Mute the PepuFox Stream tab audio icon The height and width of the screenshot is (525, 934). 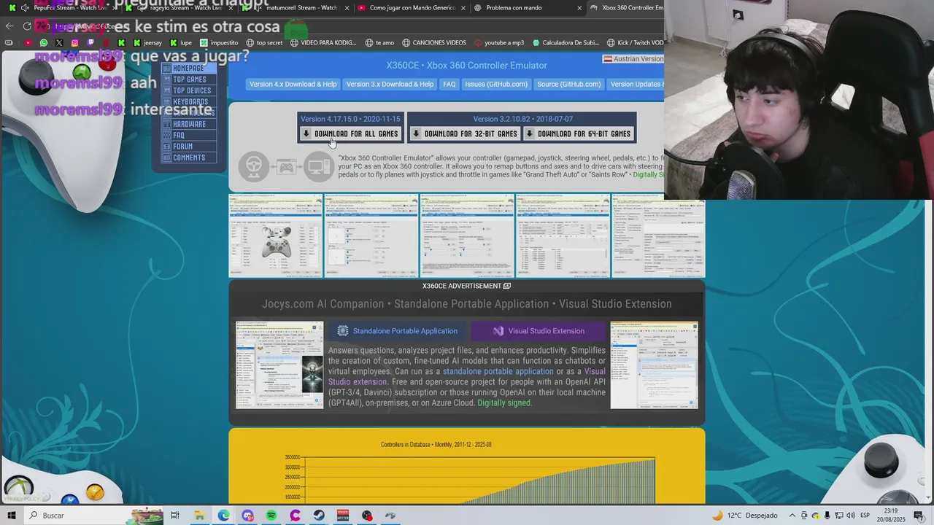25,7
